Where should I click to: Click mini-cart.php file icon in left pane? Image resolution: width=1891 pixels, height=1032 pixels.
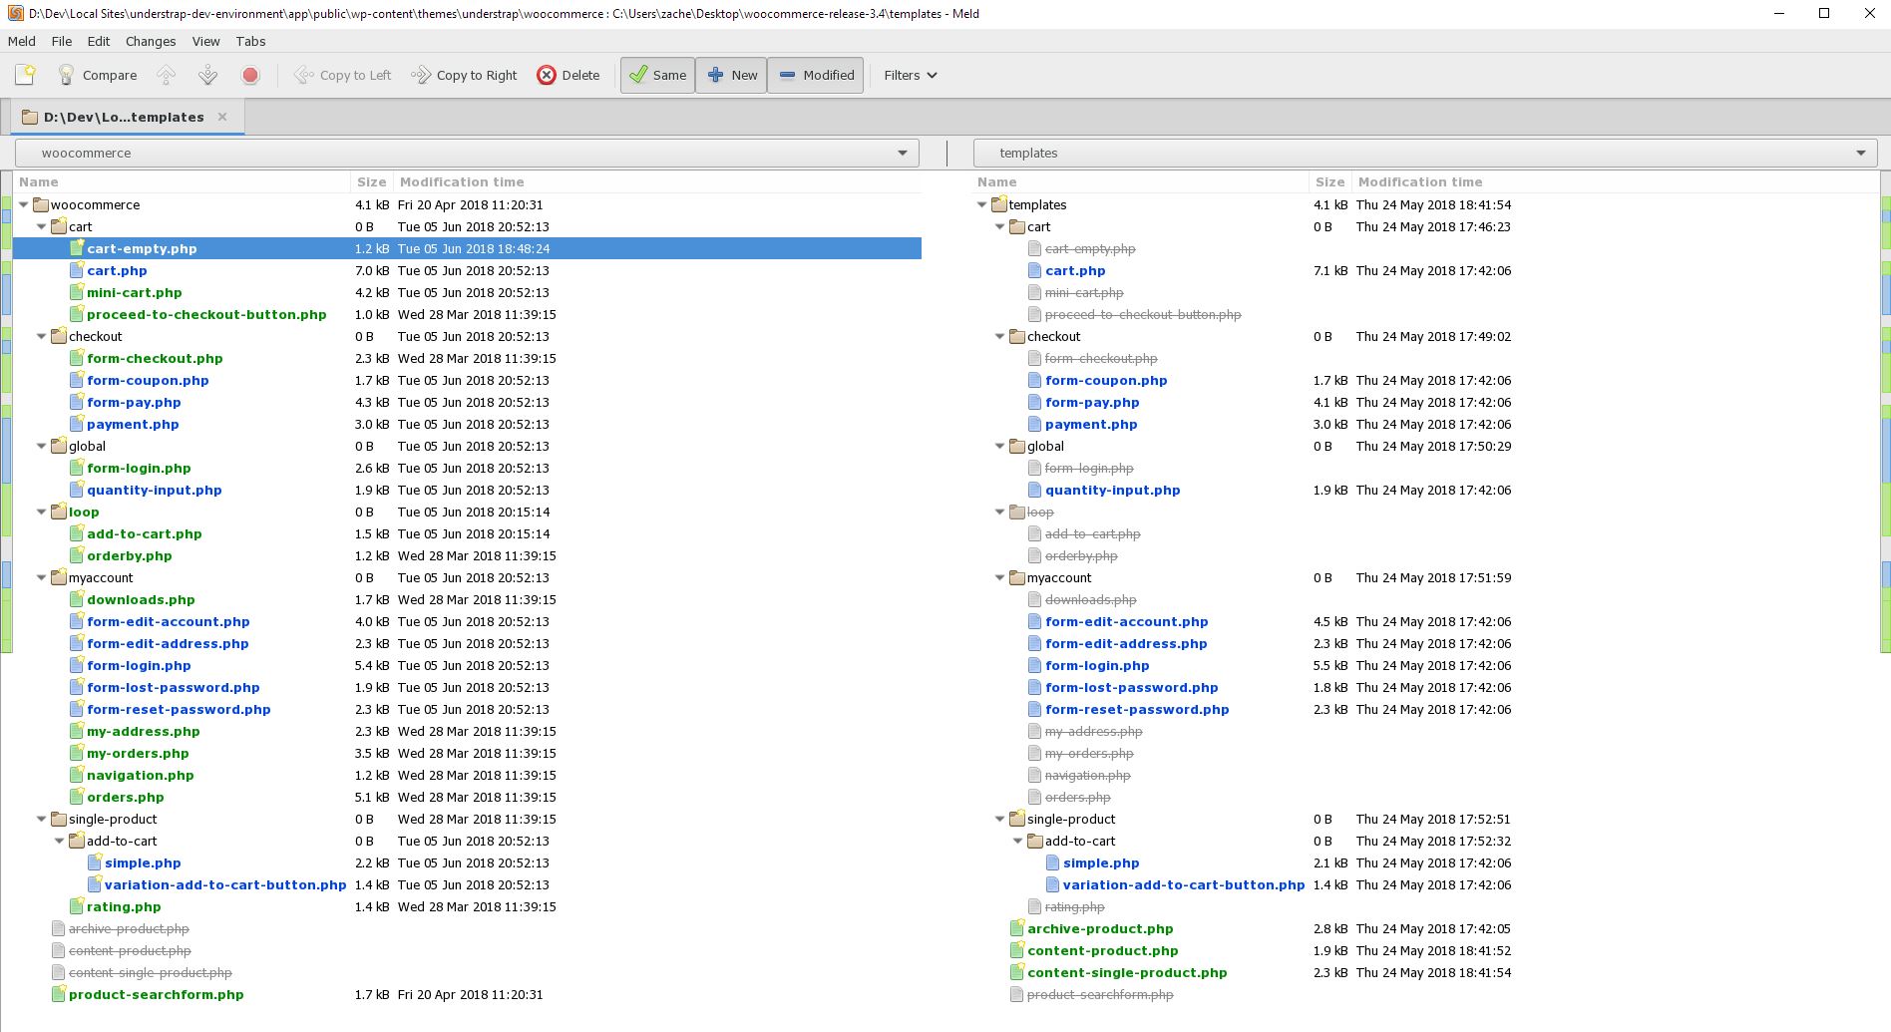click(x=77, y=292)
